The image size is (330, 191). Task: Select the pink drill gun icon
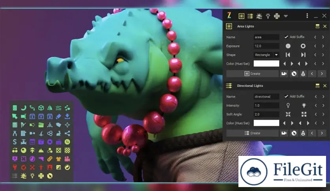[41, 159]
